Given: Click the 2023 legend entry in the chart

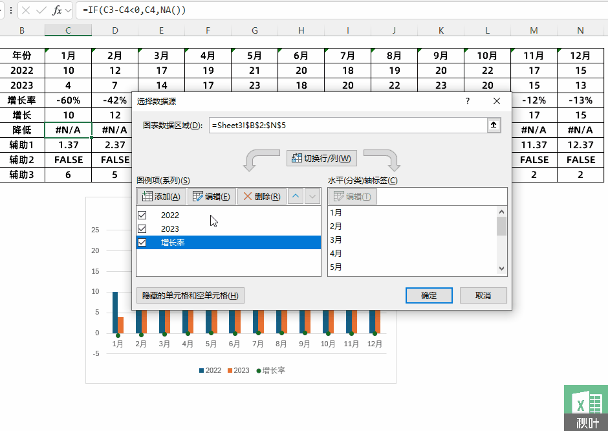Looking at the screenshot, I should click(x=239, y=370).
